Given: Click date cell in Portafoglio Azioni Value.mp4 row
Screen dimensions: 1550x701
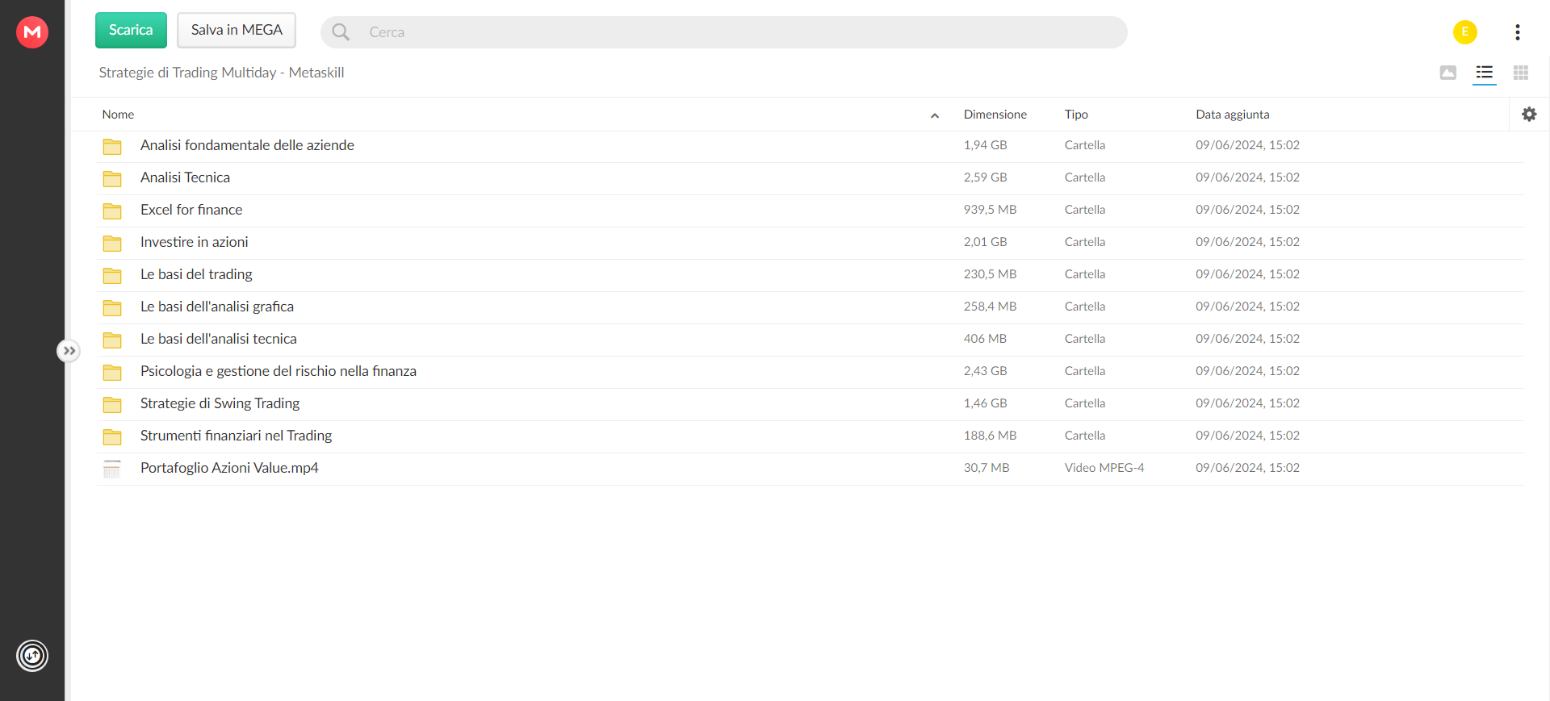Looking at the screenshot, I should pyautogui.click(x=1247, y=468).
